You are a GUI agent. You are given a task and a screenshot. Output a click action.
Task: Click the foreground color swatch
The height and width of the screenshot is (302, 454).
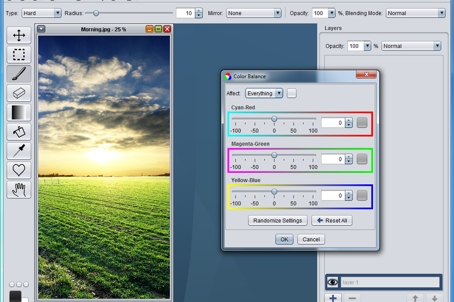click(15, 296)
